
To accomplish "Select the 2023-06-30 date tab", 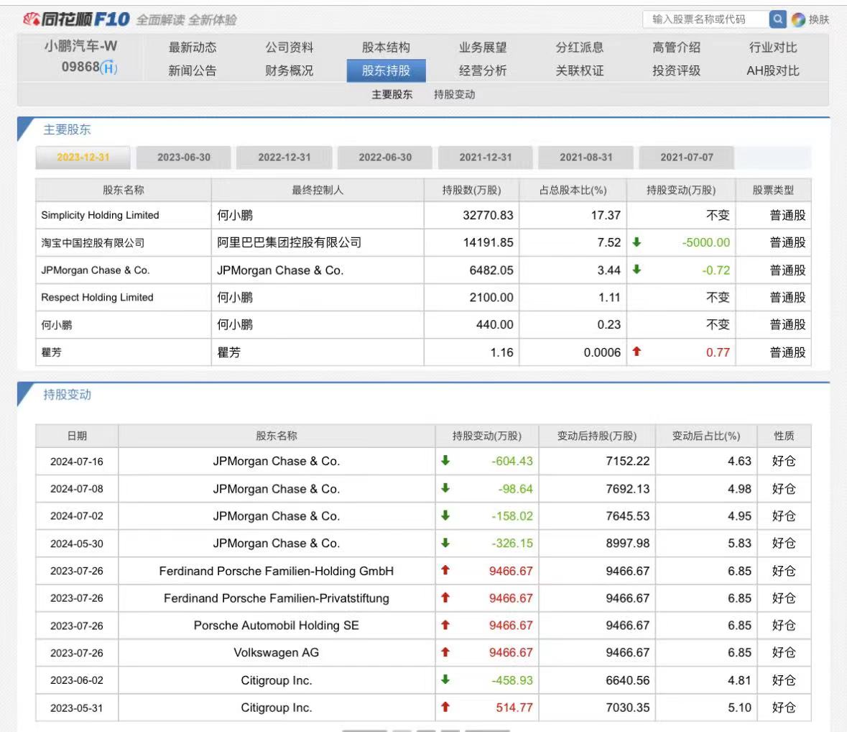I will 184,157.
